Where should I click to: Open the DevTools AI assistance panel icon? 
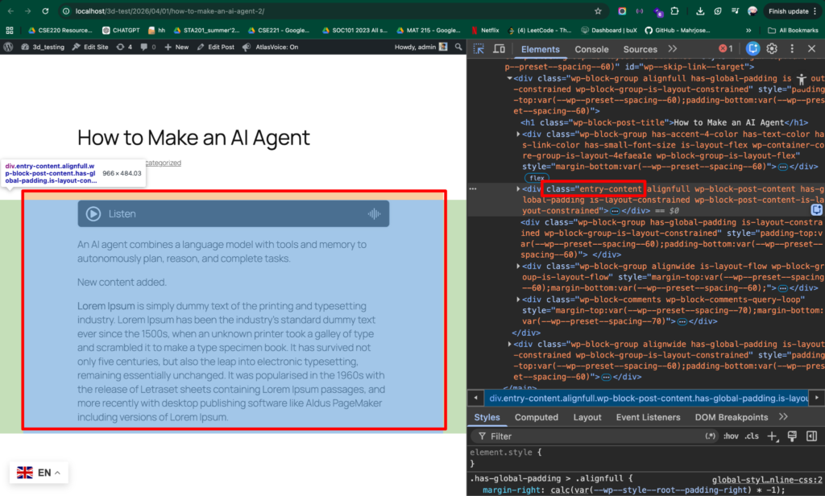click(753, 48)
